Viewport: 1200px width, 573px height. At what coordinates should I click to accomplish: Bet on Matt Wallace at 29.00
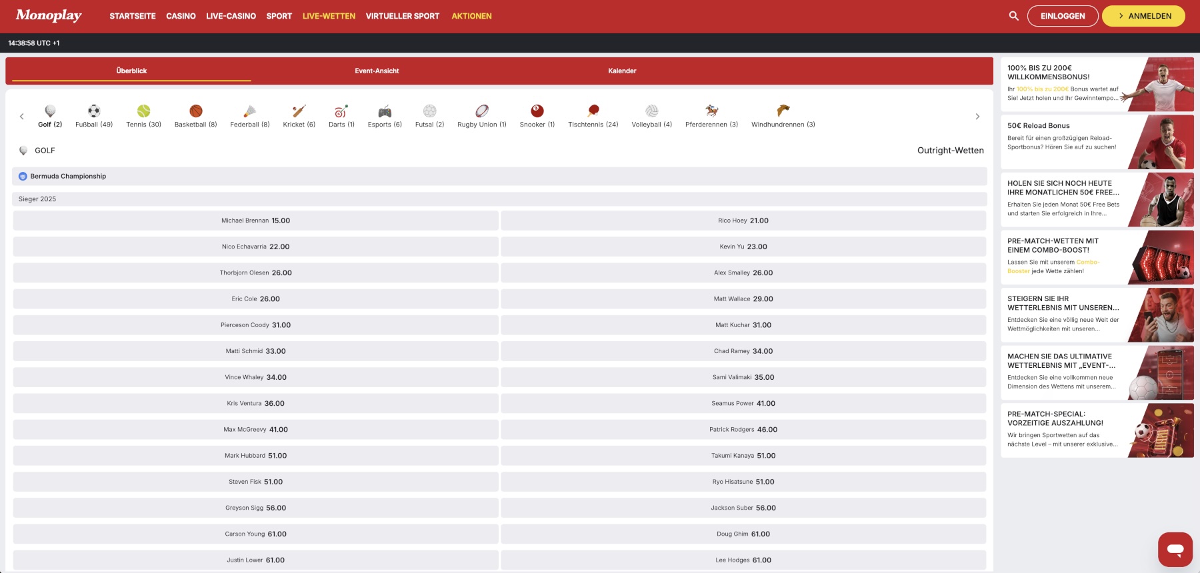(743, 299)
